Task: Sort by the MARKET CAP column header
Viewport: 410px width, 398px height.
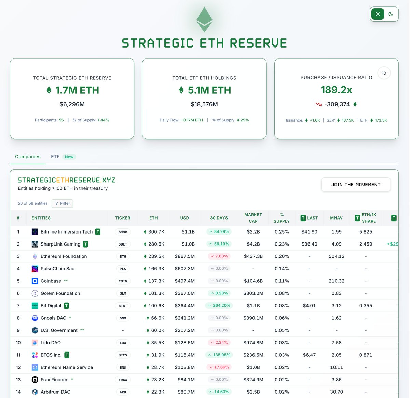Action: tap(253, 218)
